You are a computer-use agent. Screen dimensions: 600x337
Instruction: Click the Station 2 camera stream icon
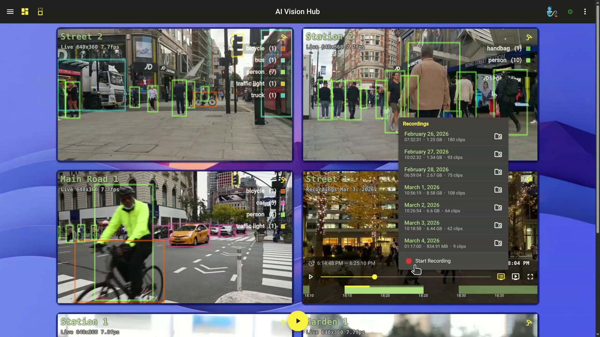[529, 37]
